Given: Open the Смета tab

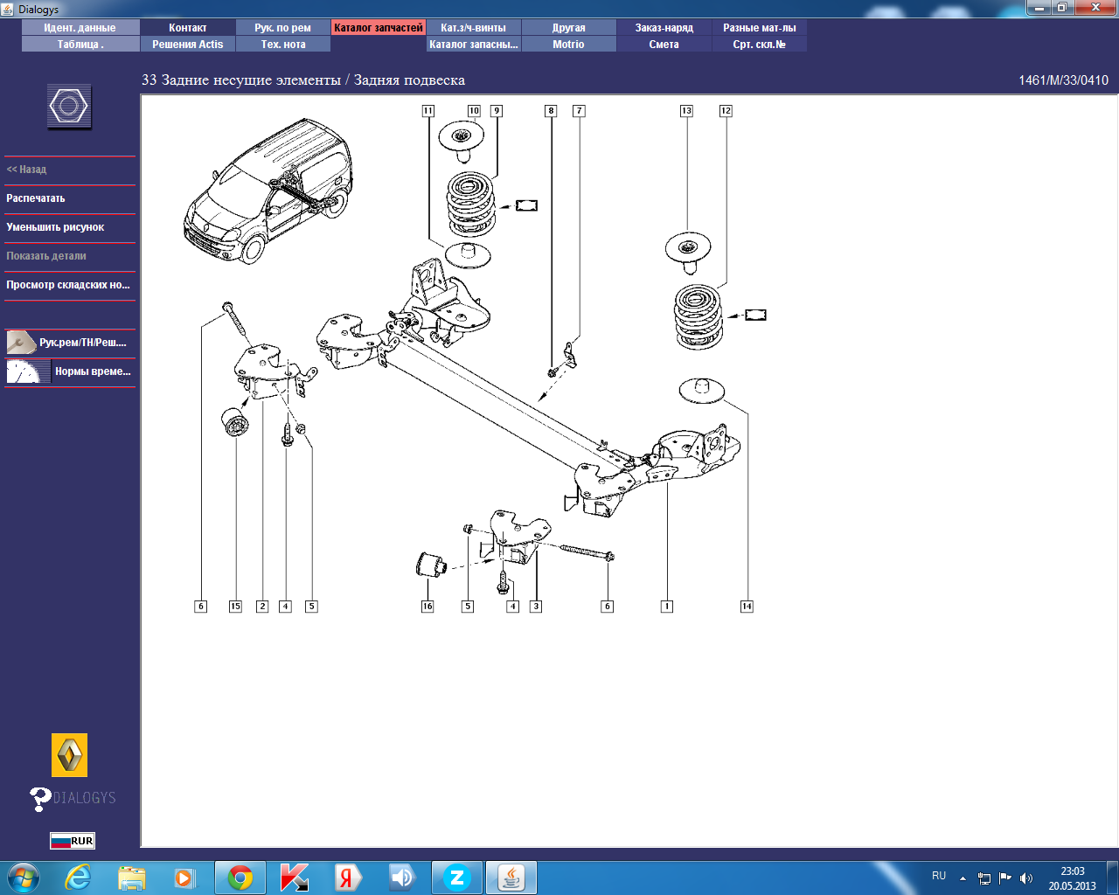Looking at the screenshot, I should 664,45.
